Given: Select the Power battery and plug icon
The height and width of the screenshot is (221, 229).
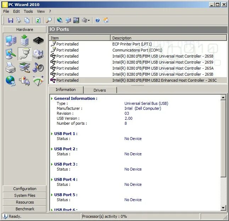Looking at the screenshot, I should click(x=24, y=81).
